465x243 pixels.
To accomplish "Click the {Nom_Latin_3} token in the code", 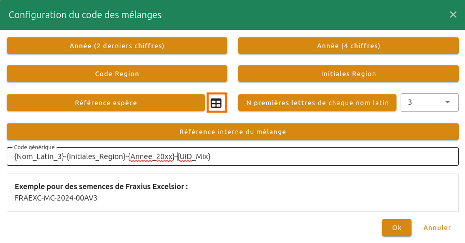I will (x=38, y=156).
